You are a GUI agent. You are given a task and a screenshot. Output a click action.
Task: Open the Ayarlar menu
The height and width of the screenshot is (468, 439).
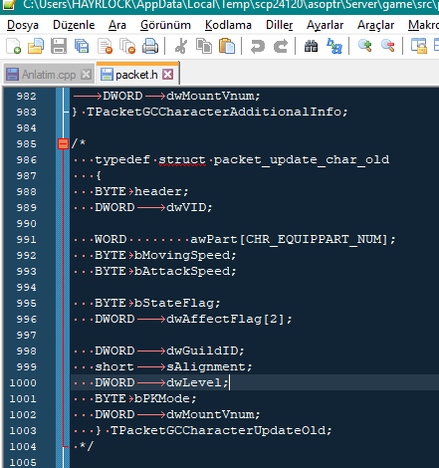(x=325, y=25)
